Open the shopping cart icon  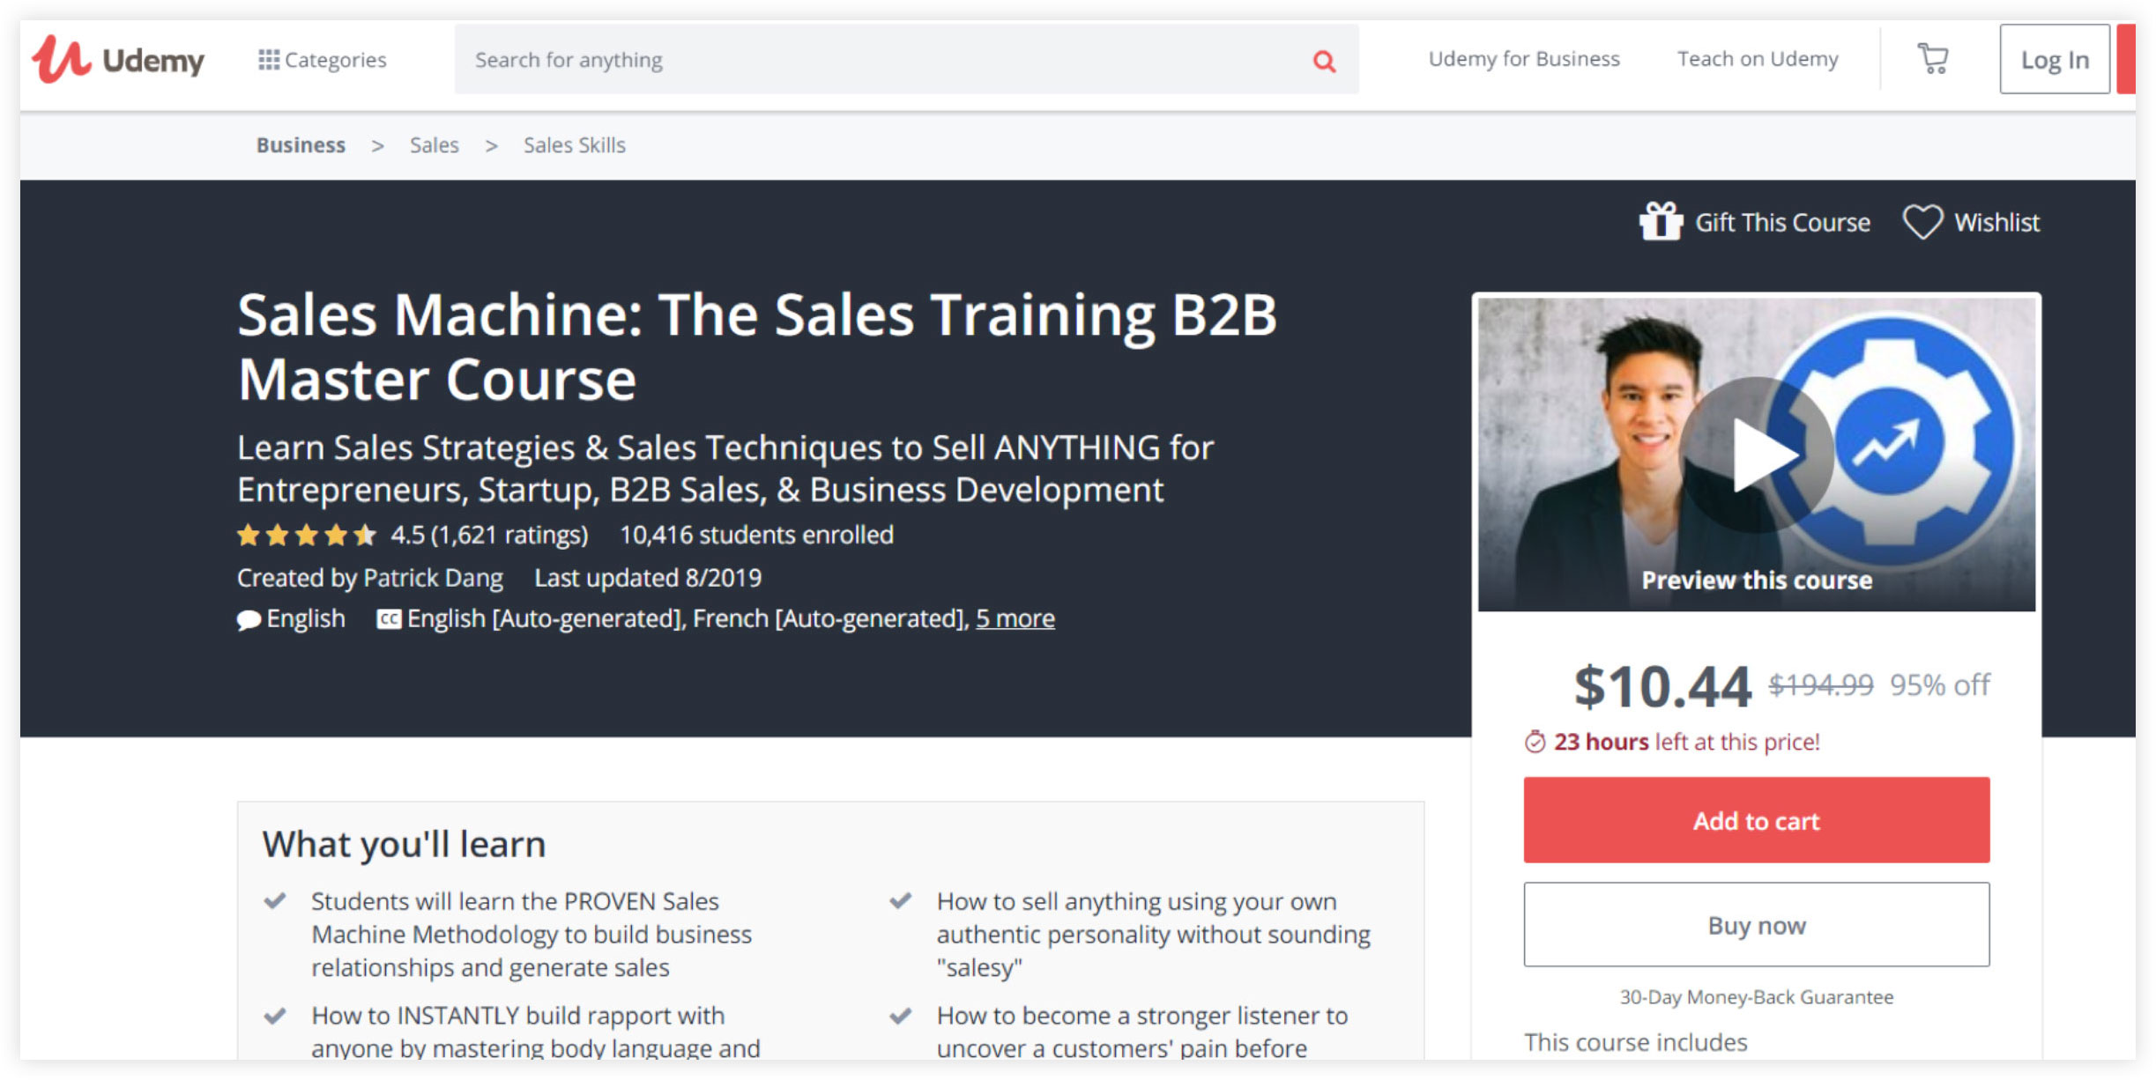[x=1933, y=59]
